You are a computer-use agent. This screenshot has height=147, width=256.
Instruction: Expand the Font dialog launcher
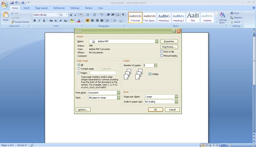coord(82,26)
